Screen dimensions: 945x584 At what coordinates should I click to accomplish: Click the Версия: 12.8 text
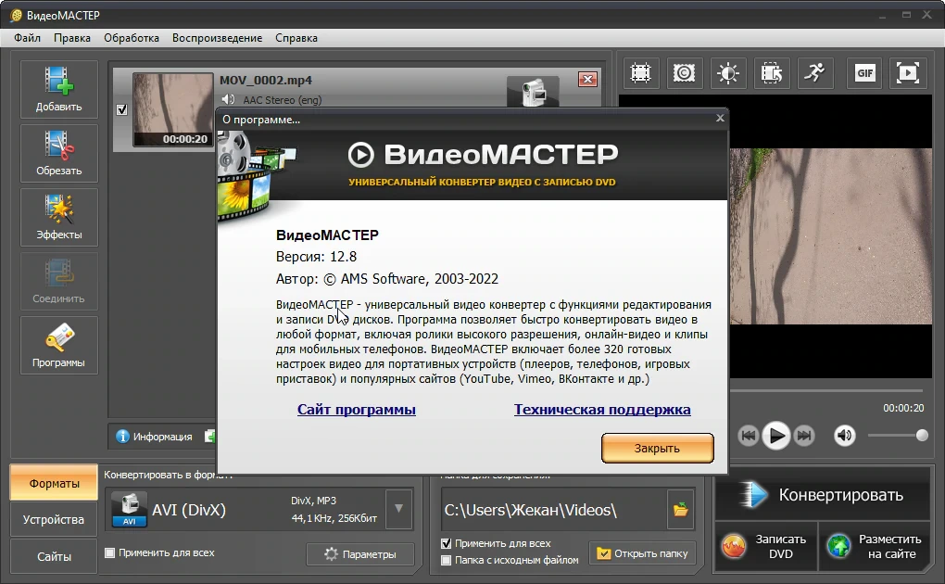click(317, 257)
